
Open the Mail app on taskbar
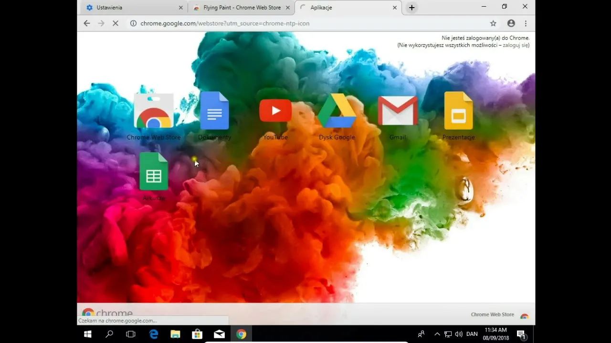pyautogui.click(x=219, y=334)
